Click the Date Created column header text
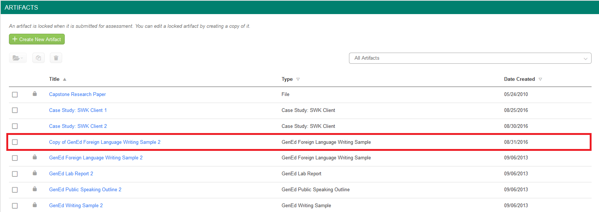This screenshot has height=212, width=599. tap(519, 79)
